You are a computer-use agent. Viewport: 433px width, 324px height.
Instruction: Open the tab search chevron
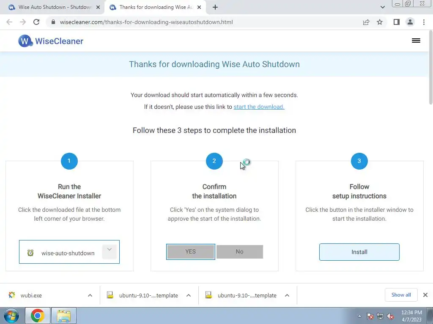(382, 7)
